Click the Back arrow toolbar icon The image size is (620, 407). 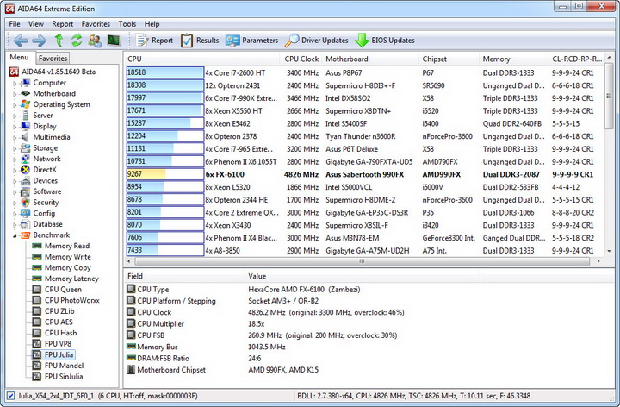[21, 41]
